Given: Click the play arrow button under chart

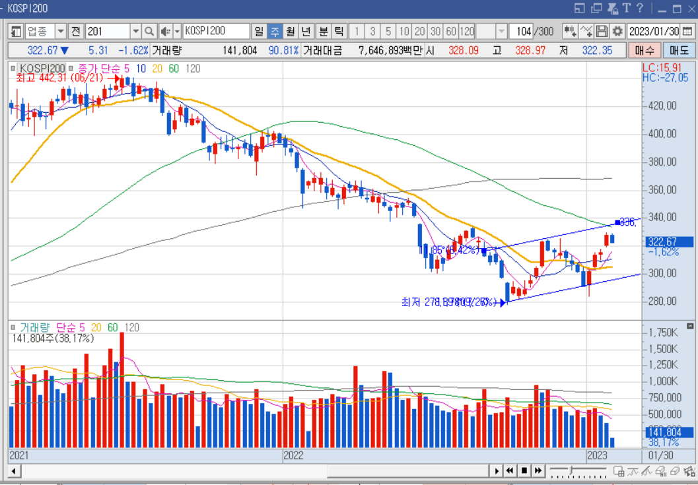Looking at the screenshot, I should tap(497, 470).
